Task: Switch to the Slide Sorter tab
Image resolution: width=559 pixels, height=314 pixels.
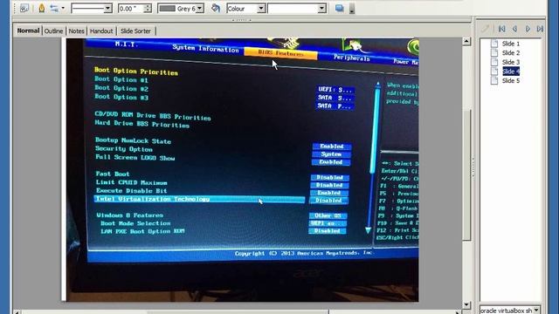Action: pyautogui.click(x=135, y=31)
